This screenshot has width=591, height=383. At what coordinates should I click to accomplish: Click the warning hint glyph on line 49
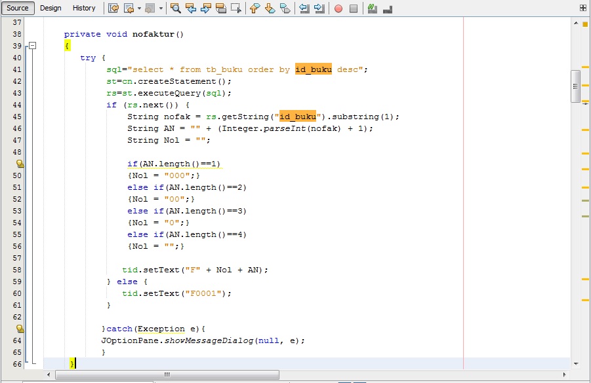(x=19, y=163)
